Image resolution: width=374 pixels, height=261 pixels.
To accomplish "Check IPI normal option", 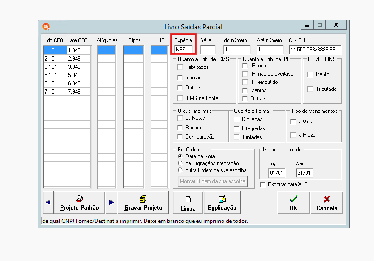I will pyautogui.click(x=245, y=66).
